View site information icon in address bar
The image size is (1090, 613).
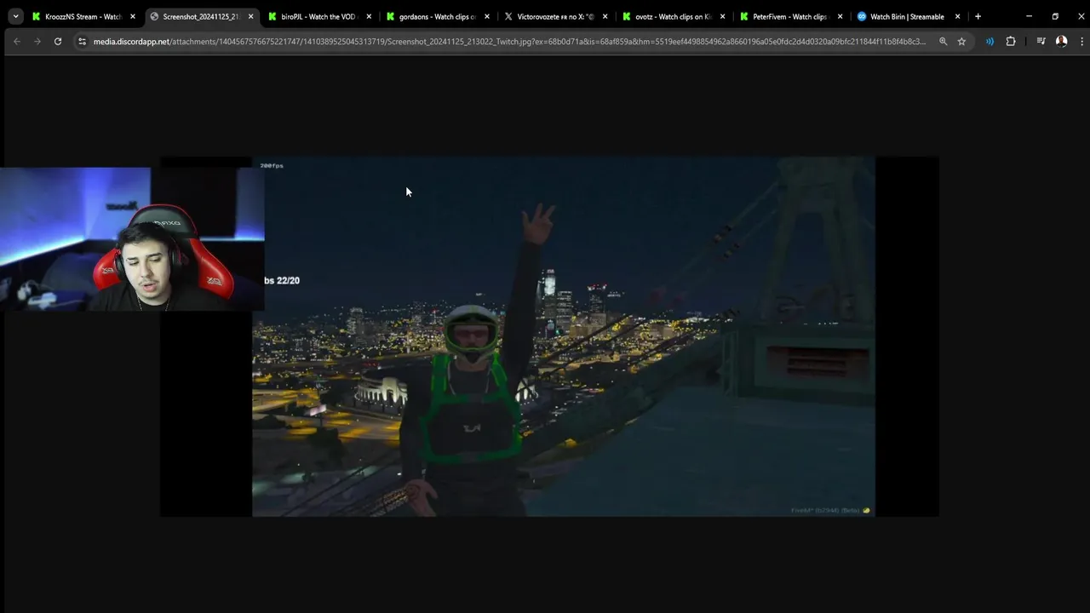(82, 41)
